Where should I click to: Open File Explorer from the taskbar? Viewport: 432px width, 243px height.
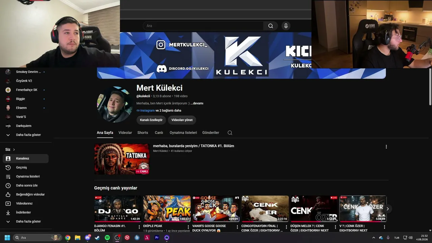[x=78, y=238]
